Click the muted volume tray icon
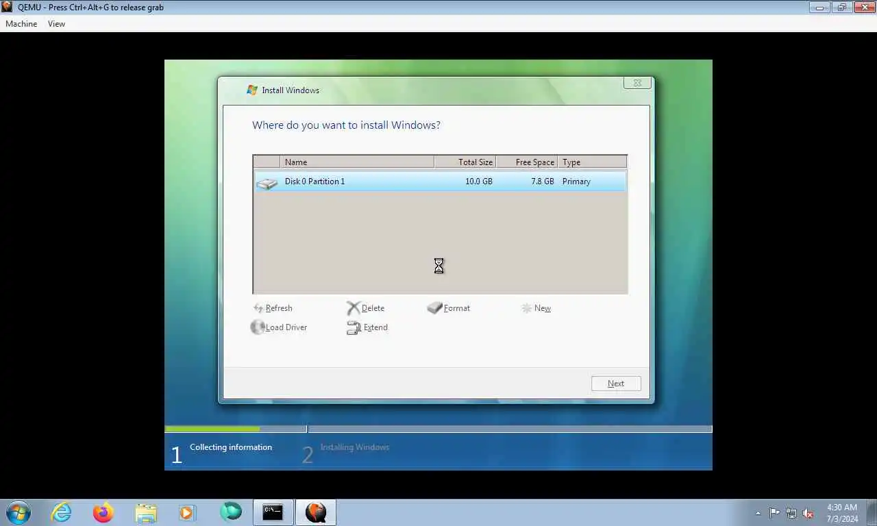This screenshot has width=877, height=526. pos(808,512)
